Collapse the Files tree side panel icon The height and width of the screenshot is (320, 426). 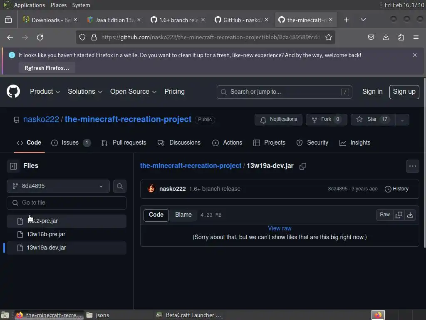(13, 166)
